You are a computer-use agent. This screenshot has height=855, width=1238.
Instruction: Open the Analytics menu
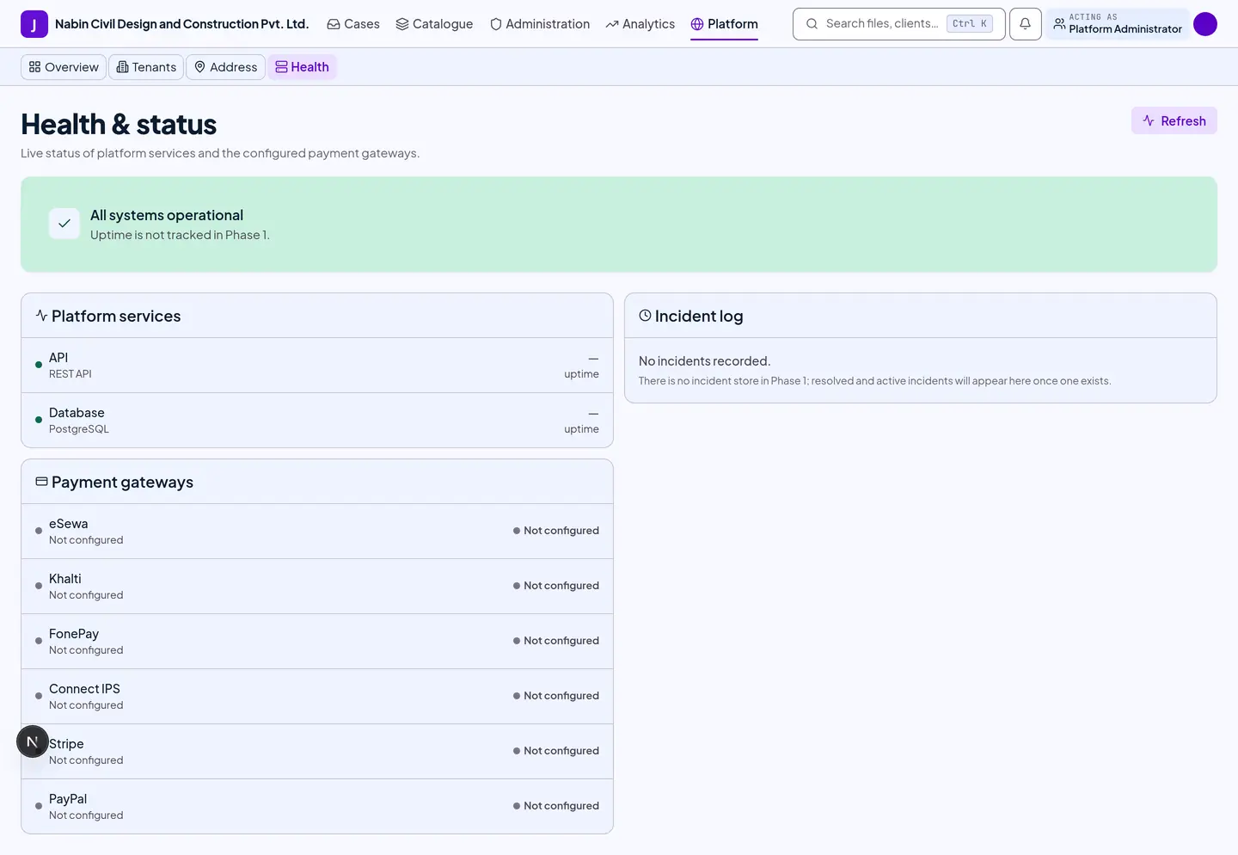pos(640,24)
